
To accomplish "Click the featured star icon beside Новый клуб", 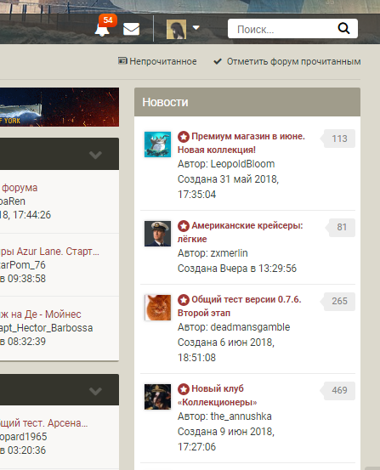I will [x=184, y=388].
